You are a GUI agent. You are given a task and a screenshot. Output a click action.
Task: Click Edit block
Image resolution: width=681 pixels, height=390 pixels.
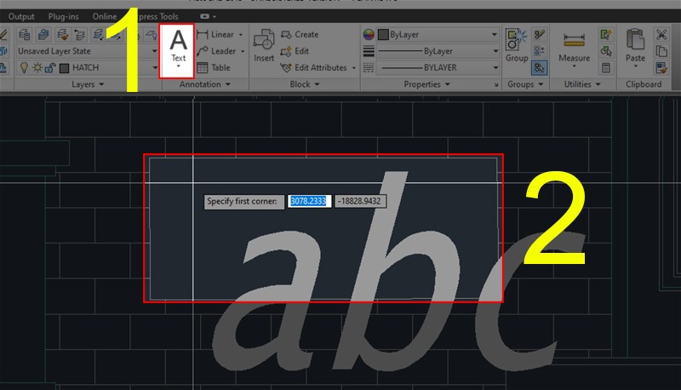coord(295,51)
